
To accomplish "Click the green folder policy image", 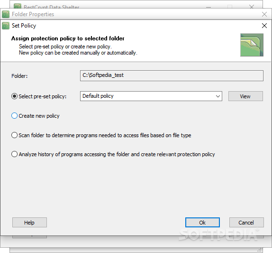I will (252, 45).
